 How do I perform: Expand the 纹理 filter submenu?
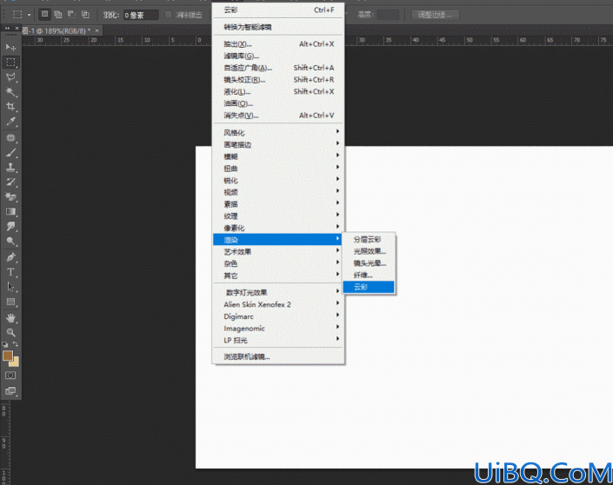[278, 216]
